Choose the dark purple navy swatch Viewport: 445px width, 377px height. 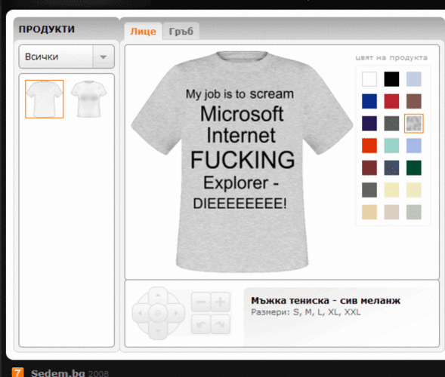pyautogui.click(x=369, y=124)
